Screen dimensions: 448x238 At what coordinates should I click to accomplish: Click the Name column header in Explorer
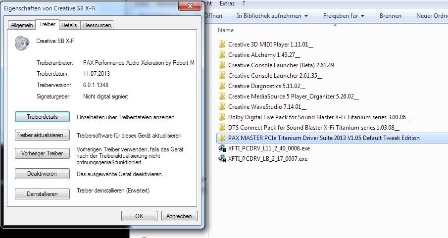click(226, 30)
